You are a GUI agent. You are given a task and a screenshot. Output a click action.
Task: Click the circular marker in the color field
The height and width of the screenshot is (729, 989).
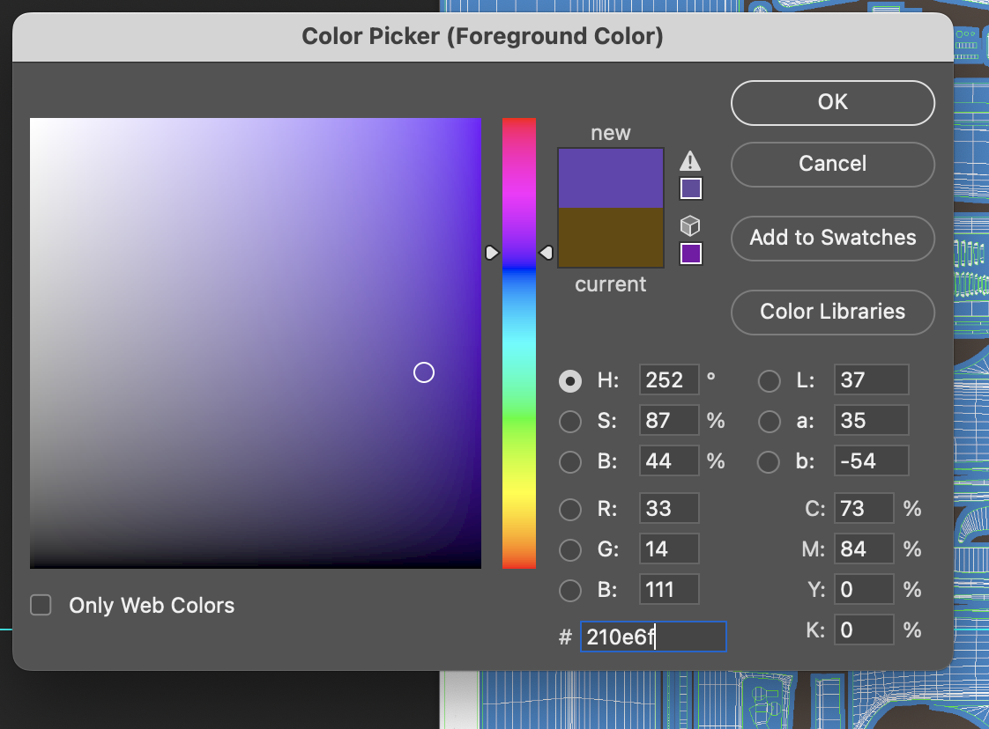coord(424,372)
